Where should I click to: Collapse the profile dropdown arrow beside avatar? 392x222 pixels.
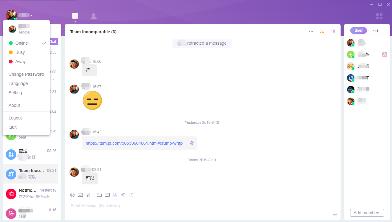pos(31,15)
